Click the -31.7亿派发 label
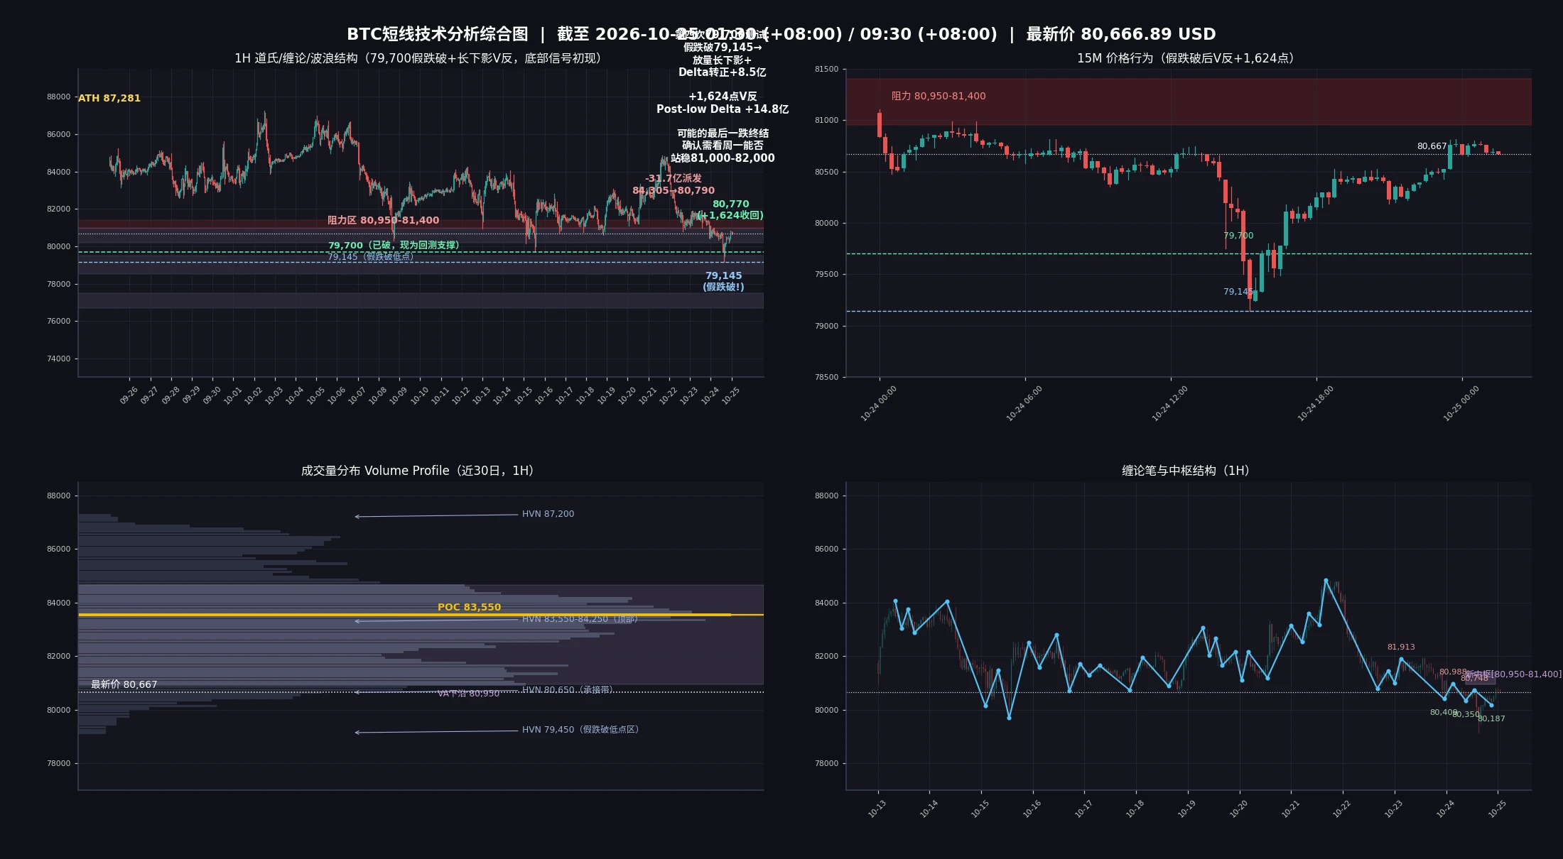Screen dimensions: 1563x859 (673, 178)
